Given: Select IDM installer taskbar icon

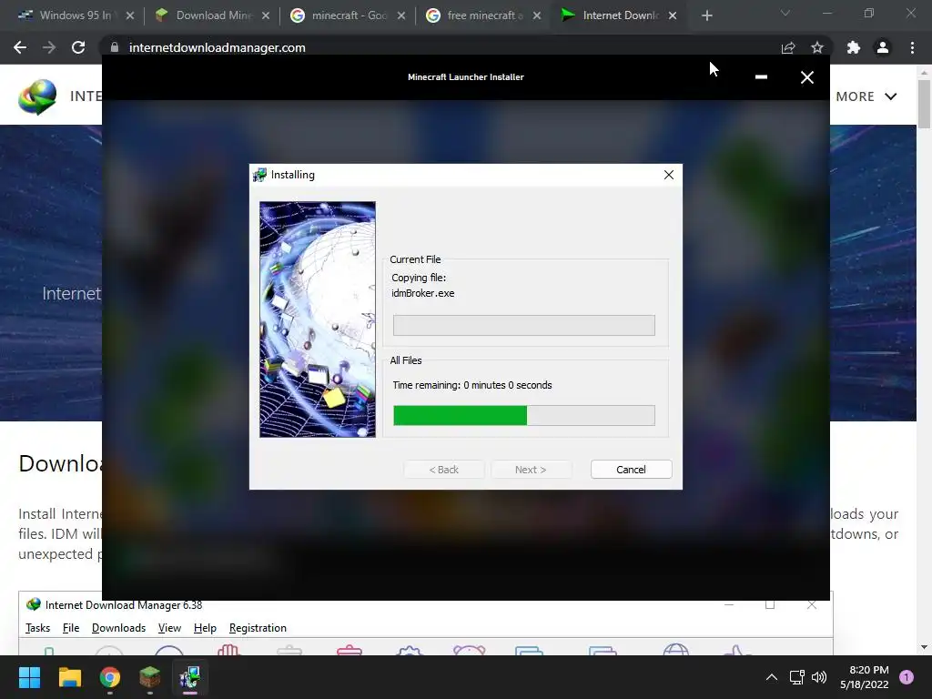Looking at the screenshot, I should pyautogui.click(x=190, y=677).
